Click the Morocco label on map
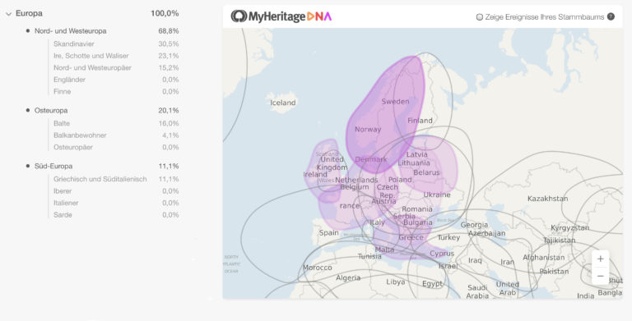Screen dimensions: 632x321 (317, 268)
